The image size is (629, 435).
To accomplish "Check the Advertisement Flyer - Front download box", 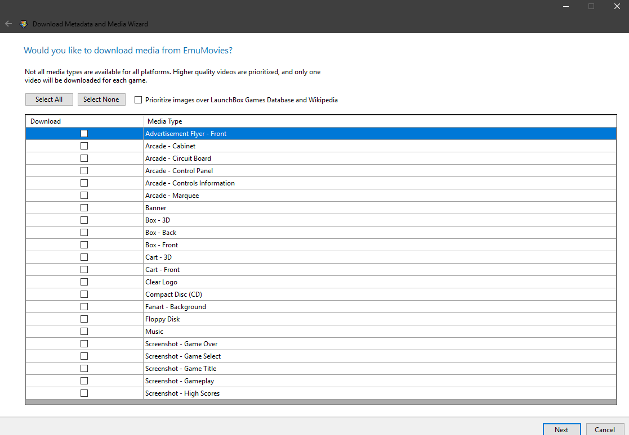I will pos(84,134).
